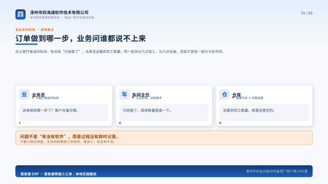Screen dimensions: 328x184
Task: Click the 仓 icon on the 仓库 card
Action: (225, 94)
